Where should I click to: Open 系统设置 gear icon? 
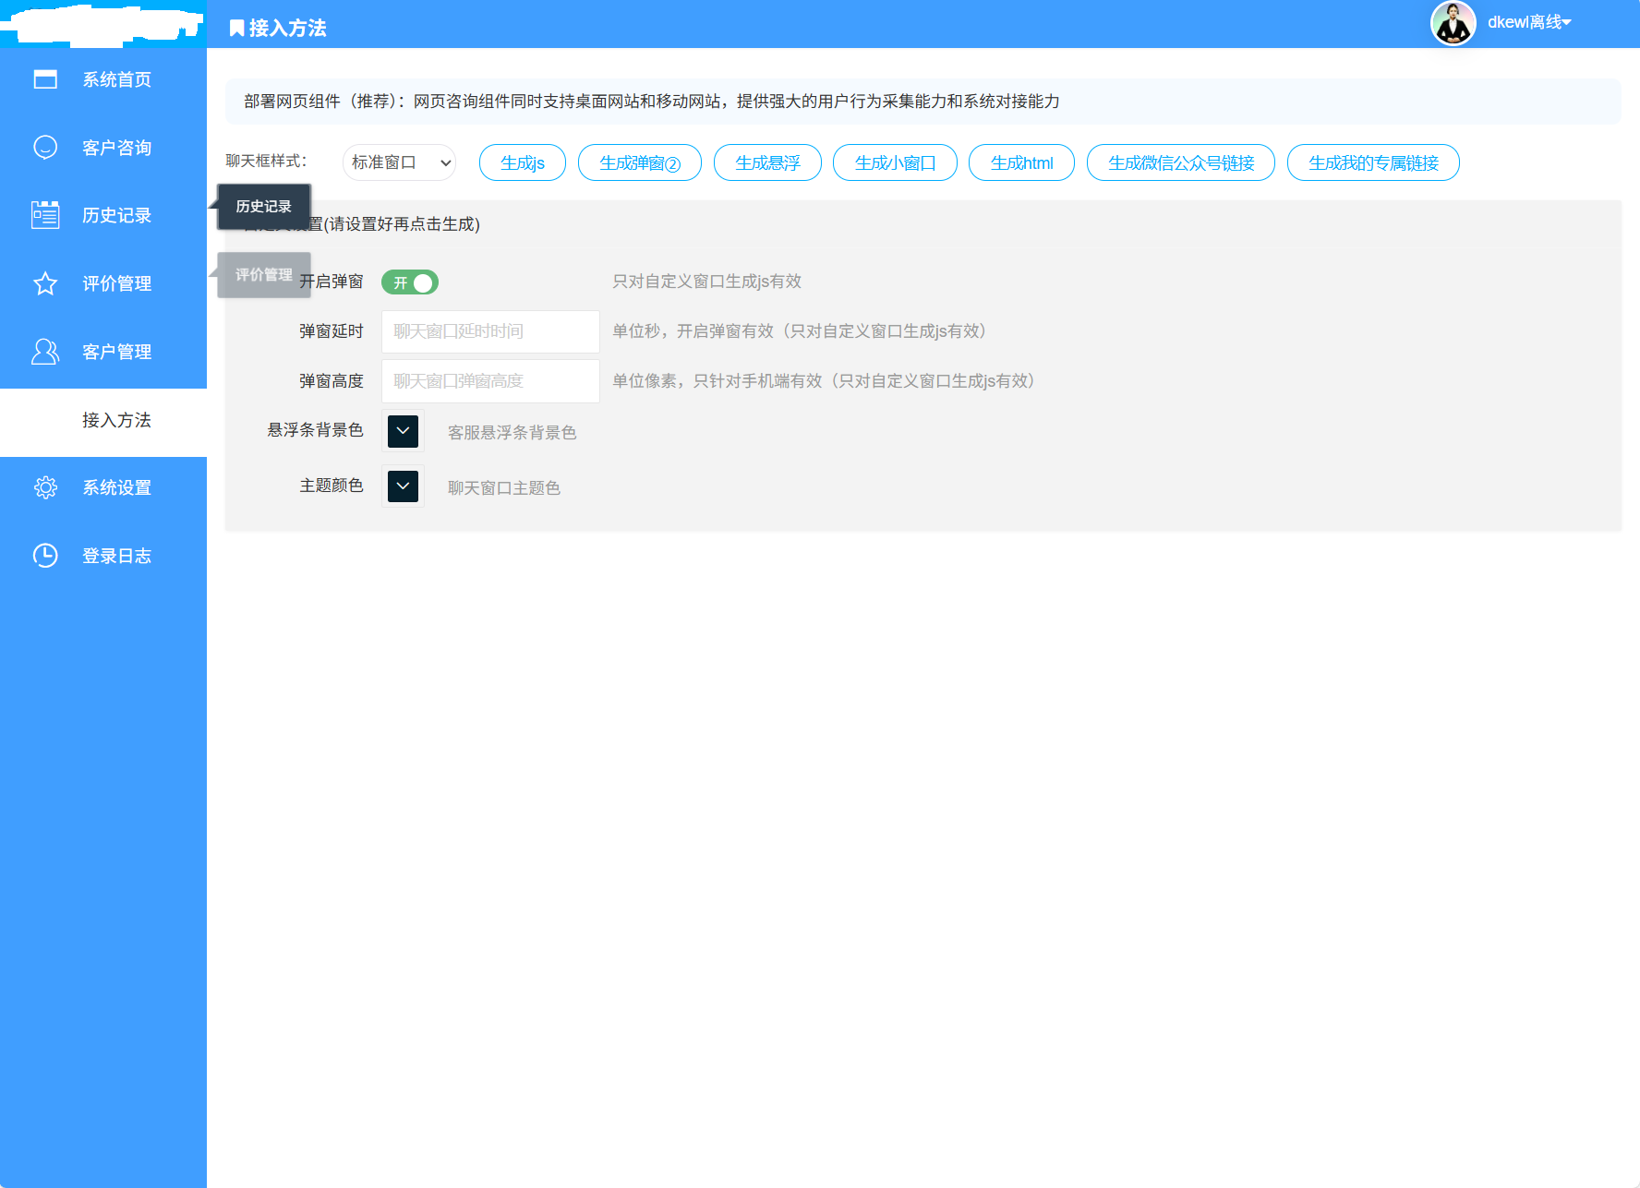click(44, 486)
